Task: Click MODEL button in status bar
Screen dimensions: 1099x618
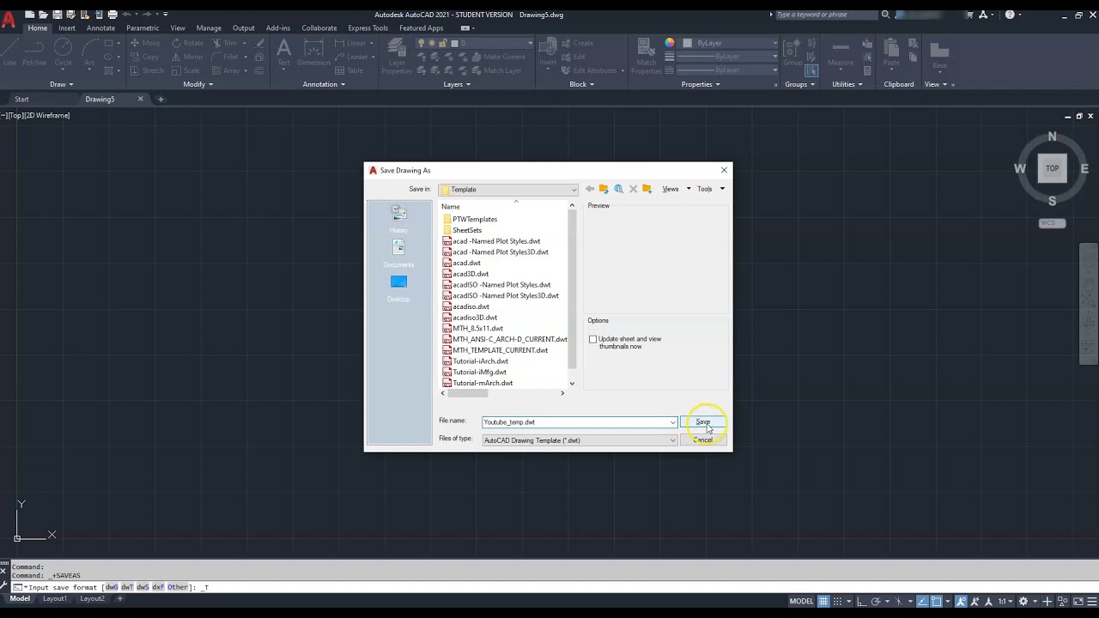Action: tap(801, 601)
